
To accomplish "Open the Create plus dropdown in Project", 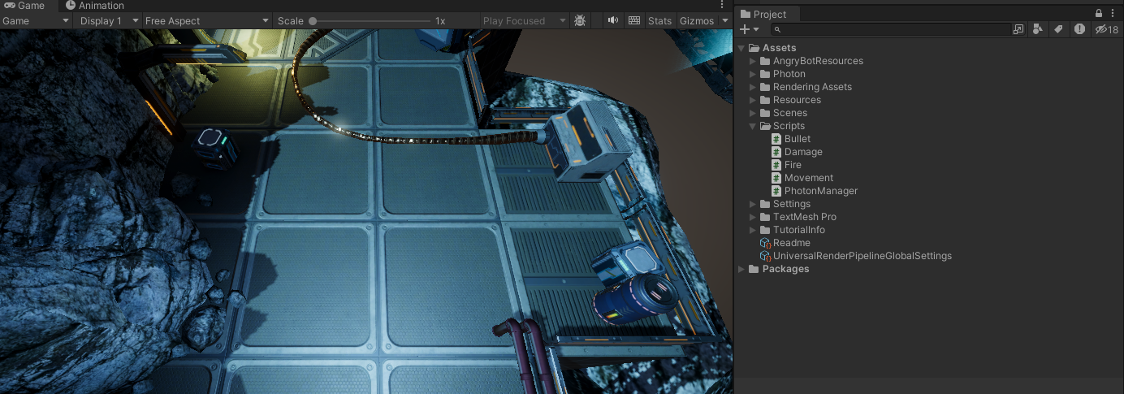I will coord(749,29).
